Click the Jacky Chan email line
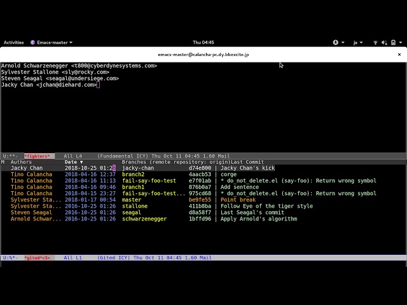 tap(49, 85)
